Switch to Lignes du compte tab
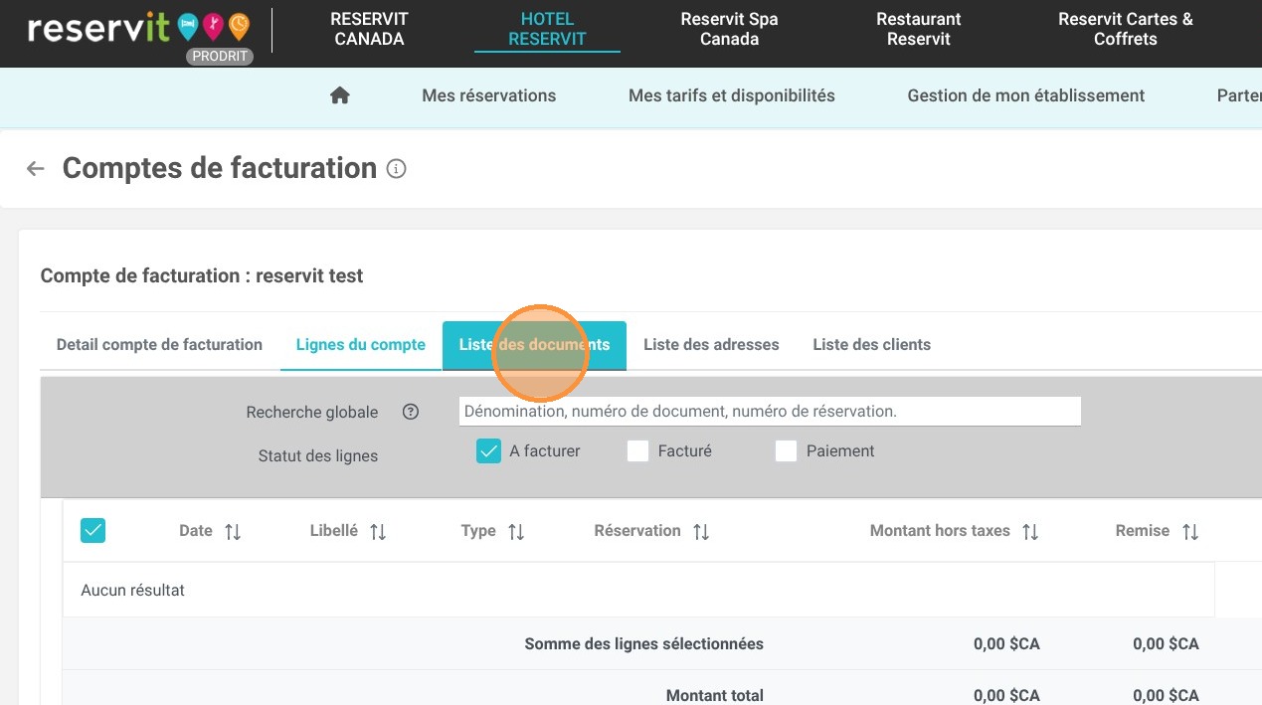Viewport: 1262px width, 705px height. click(x=361, y=345)
